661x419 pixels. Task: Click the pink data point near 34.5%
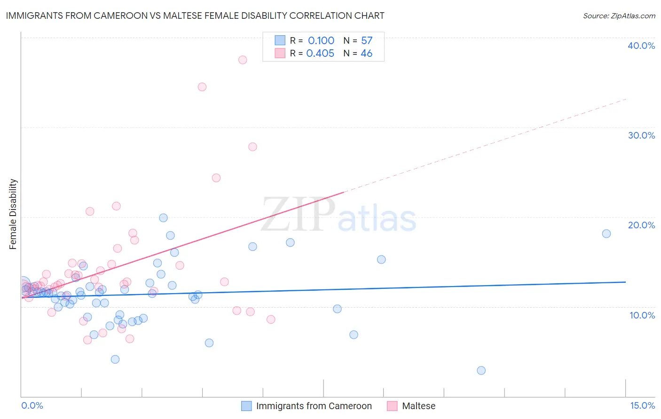coord(202,87)
